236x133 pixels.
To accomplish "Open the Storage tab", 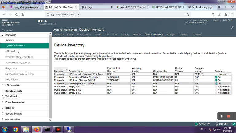I will coord(171,34).
